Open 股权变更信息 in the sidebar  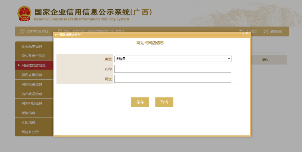tap(34, 75)
